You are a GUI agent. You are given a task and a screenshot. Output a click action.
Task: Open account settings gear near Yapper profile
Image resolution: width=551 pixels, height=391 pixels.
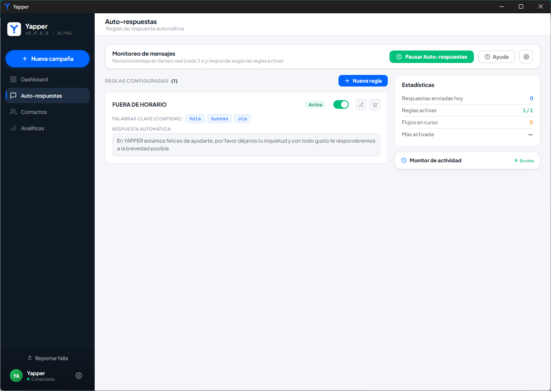click(x=79, y=376)
